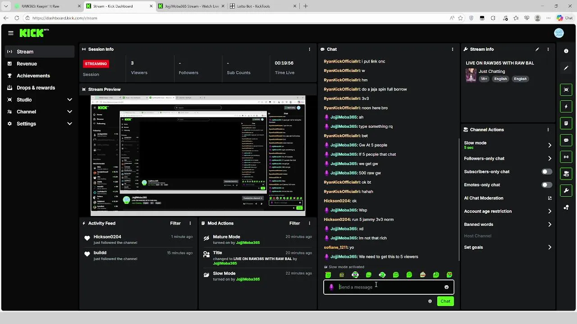
Task: Click the browser address bar URL
Action: coord(65,18)
